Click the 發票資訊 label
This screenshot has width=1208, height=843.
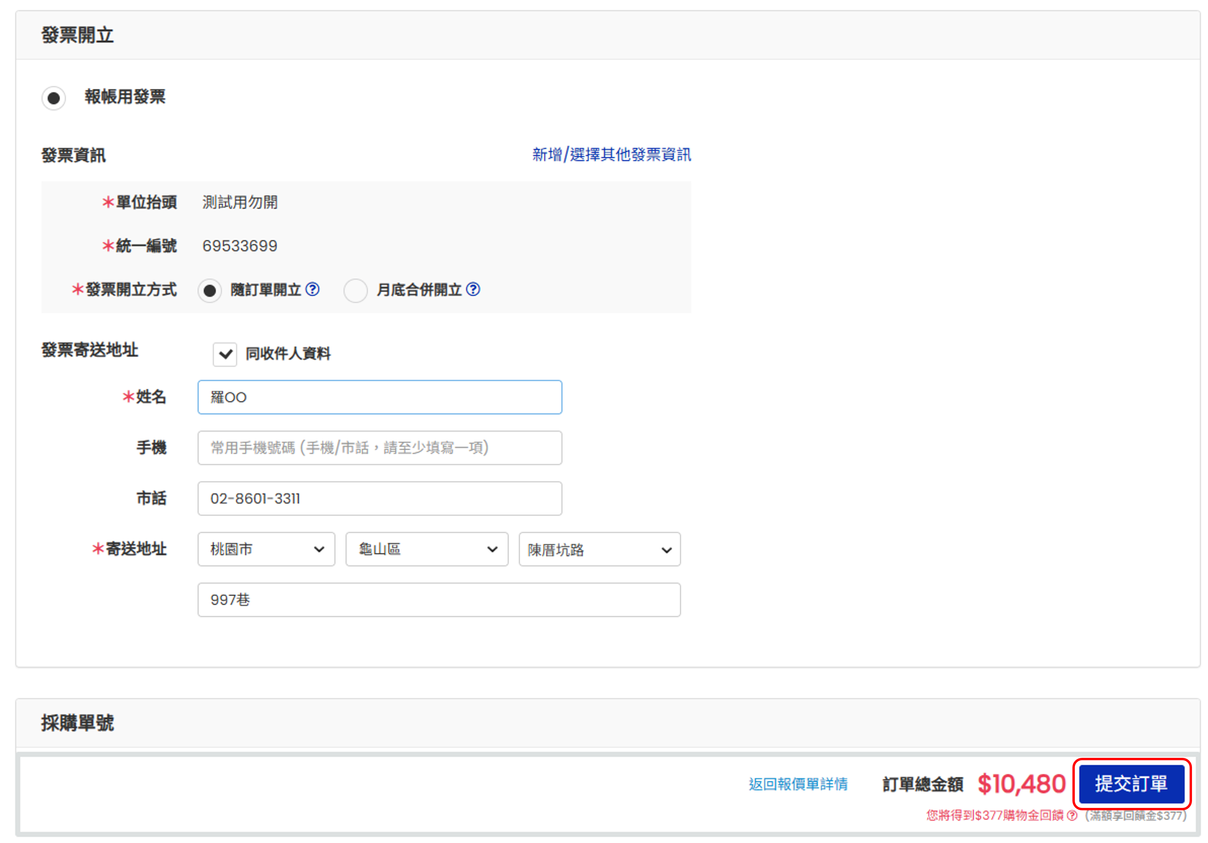(73, 155)
